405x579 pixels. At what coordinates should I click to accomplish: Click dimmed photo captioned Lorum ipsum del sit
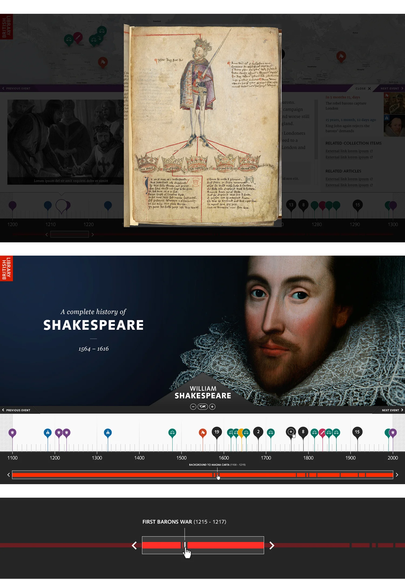click(x=66, y=142)
